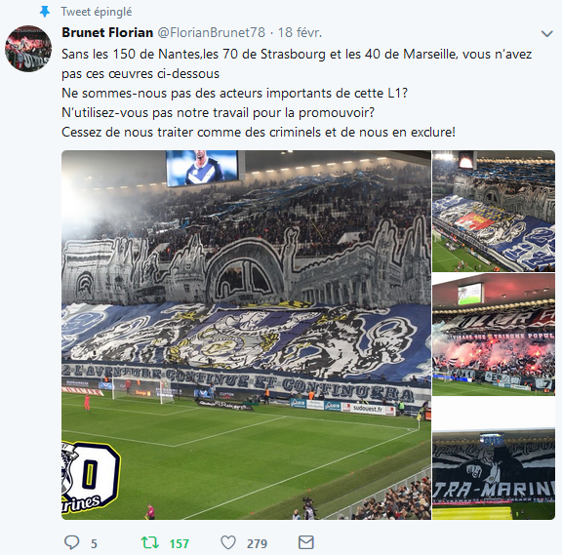This screenshot has height=555, width=562.
Task: Open the tweet options chevron menu
Action: point(546,34)
